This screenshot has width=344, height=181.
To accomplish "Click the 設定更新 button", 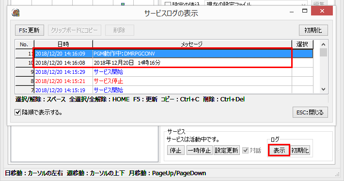I will 227,151.
